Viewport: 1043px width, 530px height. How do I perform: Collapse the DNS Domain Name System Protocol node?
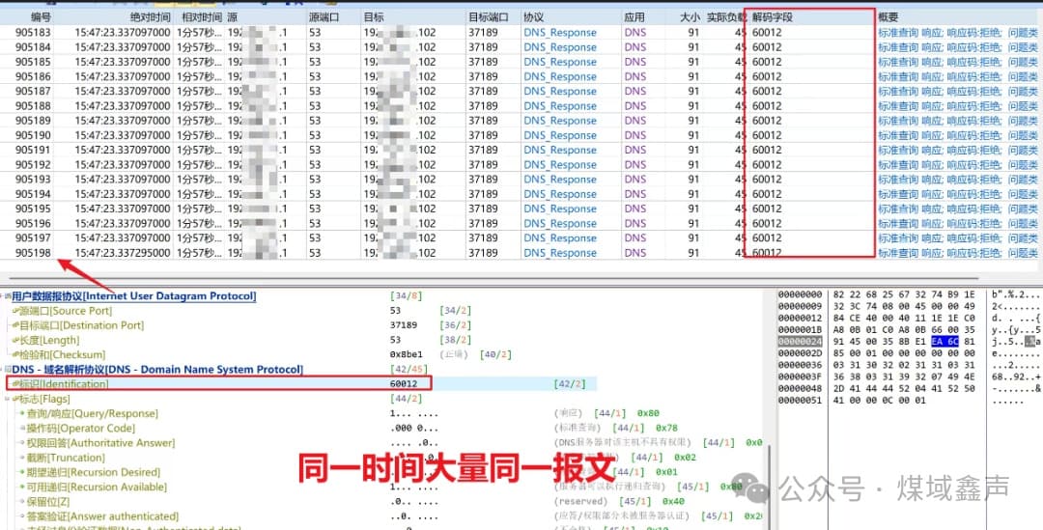(x=6, y=370)
